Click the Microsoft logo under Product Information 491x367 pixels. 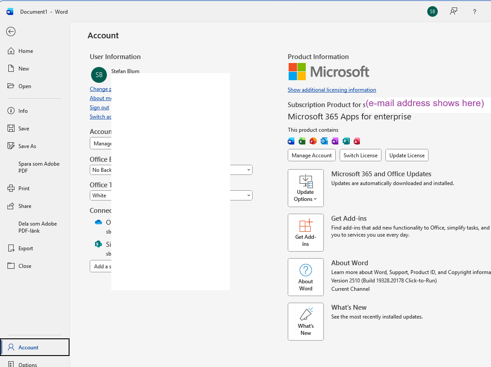(x=329, y=71)
